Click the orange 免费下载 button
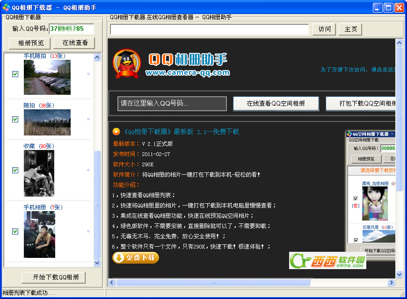Image resolution: width=407 pixels, height=299 pixels. (x=136, y=257)
